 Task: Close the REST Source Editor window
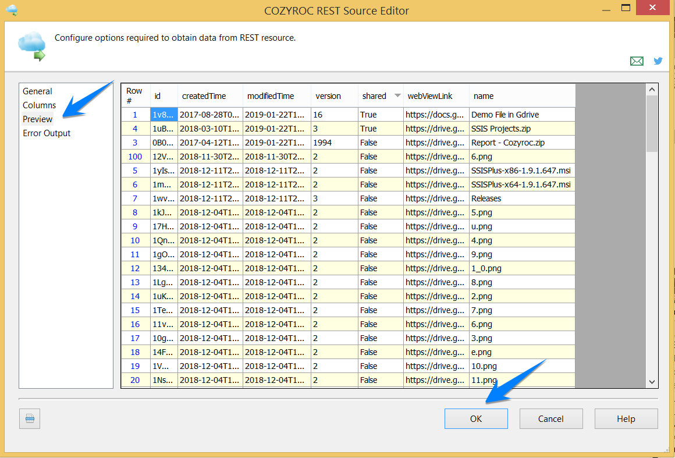point(653,8)
